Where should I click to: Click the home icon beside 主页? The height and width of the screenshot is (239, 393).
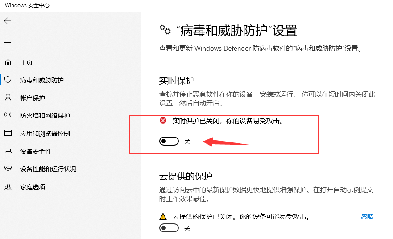click(8, 62)
